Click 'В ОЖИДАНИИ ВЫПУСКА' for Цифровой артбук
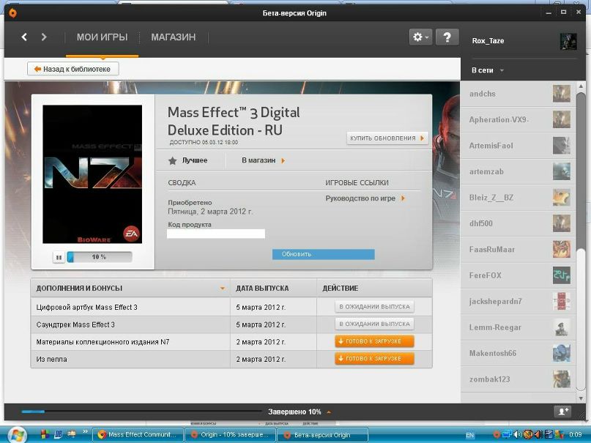The image size is (591, 443). (x=374, y=307)
